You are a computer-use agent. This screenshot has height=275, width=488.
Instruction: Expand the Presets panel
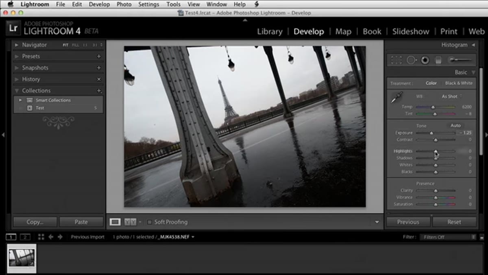(17, 56)
